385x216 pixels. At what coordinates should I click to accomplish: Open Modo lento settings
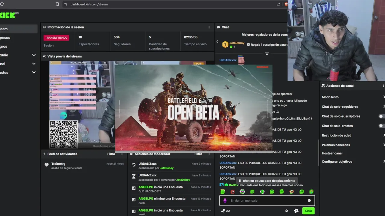(x=353, y=97)
